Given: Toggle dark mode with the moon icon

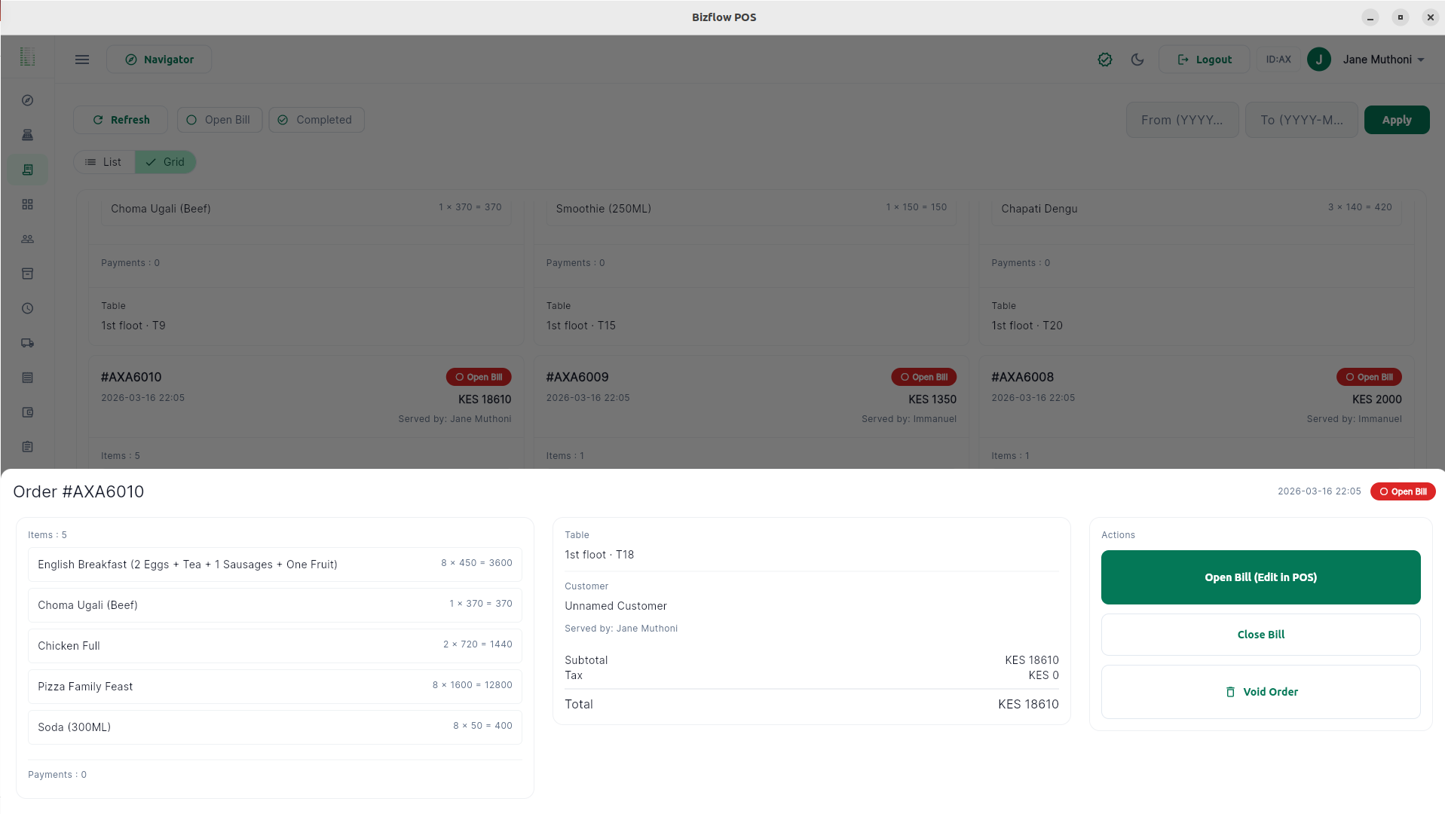Looking at the screenshot, I should [1137, 60].
